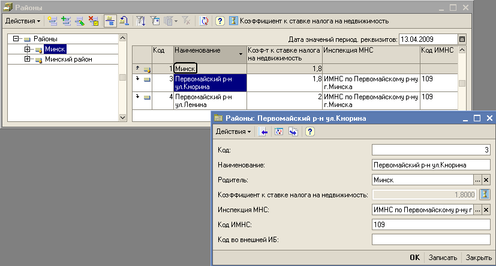Maximize the element form window
The height and width of the screenshot is (266, 496).
pyautogui.click(x=477, y=118)
